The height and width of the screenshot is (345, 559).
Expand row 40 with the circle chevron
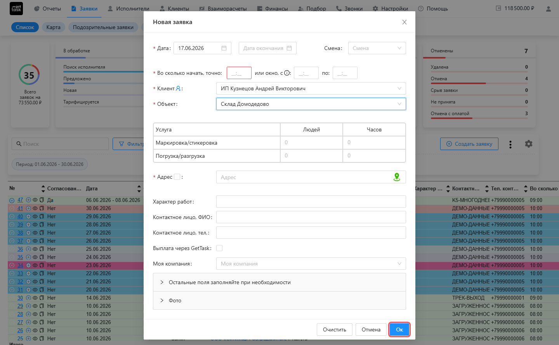click(x=12, y=216)
